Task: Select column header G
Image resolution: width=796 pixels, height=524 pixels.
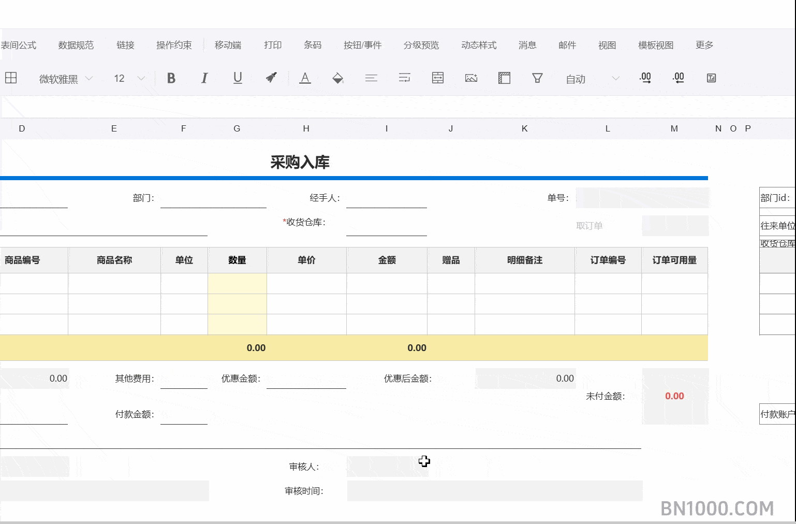Action: pyautogui.click(x=237, y=128)
